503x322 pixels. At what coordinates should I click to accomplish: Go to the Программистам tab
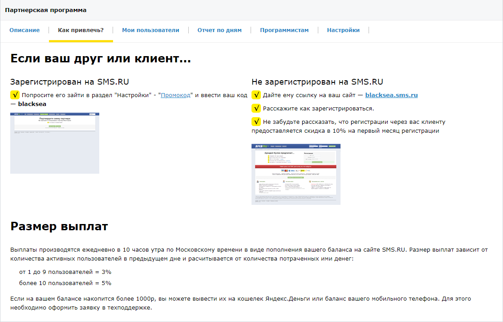(284, 30)
